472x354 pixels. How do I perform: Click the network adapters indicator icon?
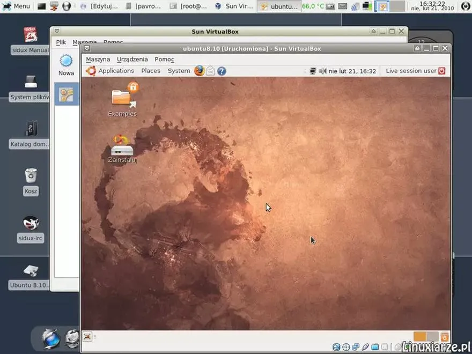pos(356,347)
